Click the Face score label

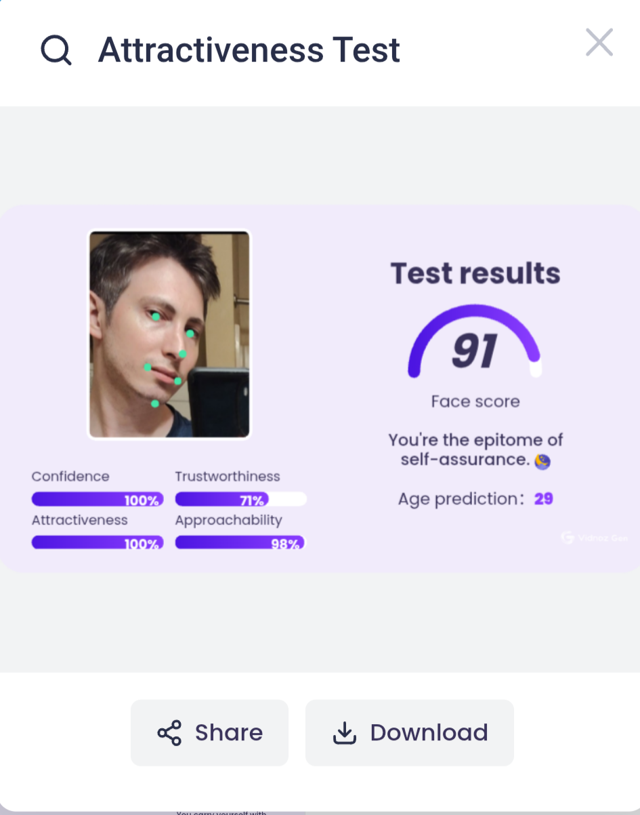tap(475, 401)
